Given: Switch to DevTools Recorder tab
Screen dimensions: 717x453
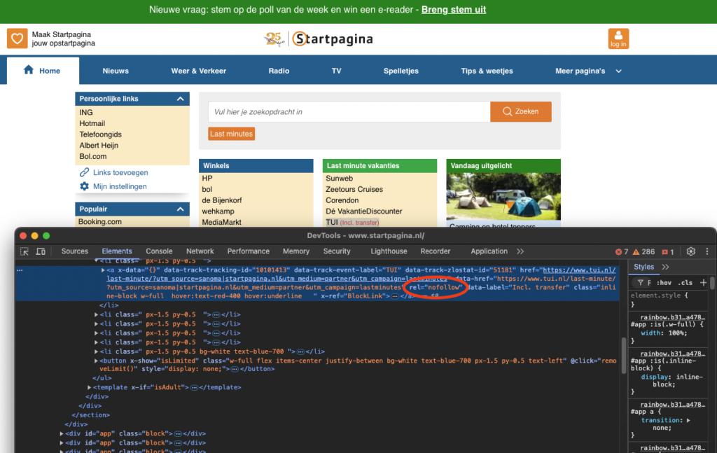Looking at the screenshot, I should pyautogui.click(x=436, y=251).
